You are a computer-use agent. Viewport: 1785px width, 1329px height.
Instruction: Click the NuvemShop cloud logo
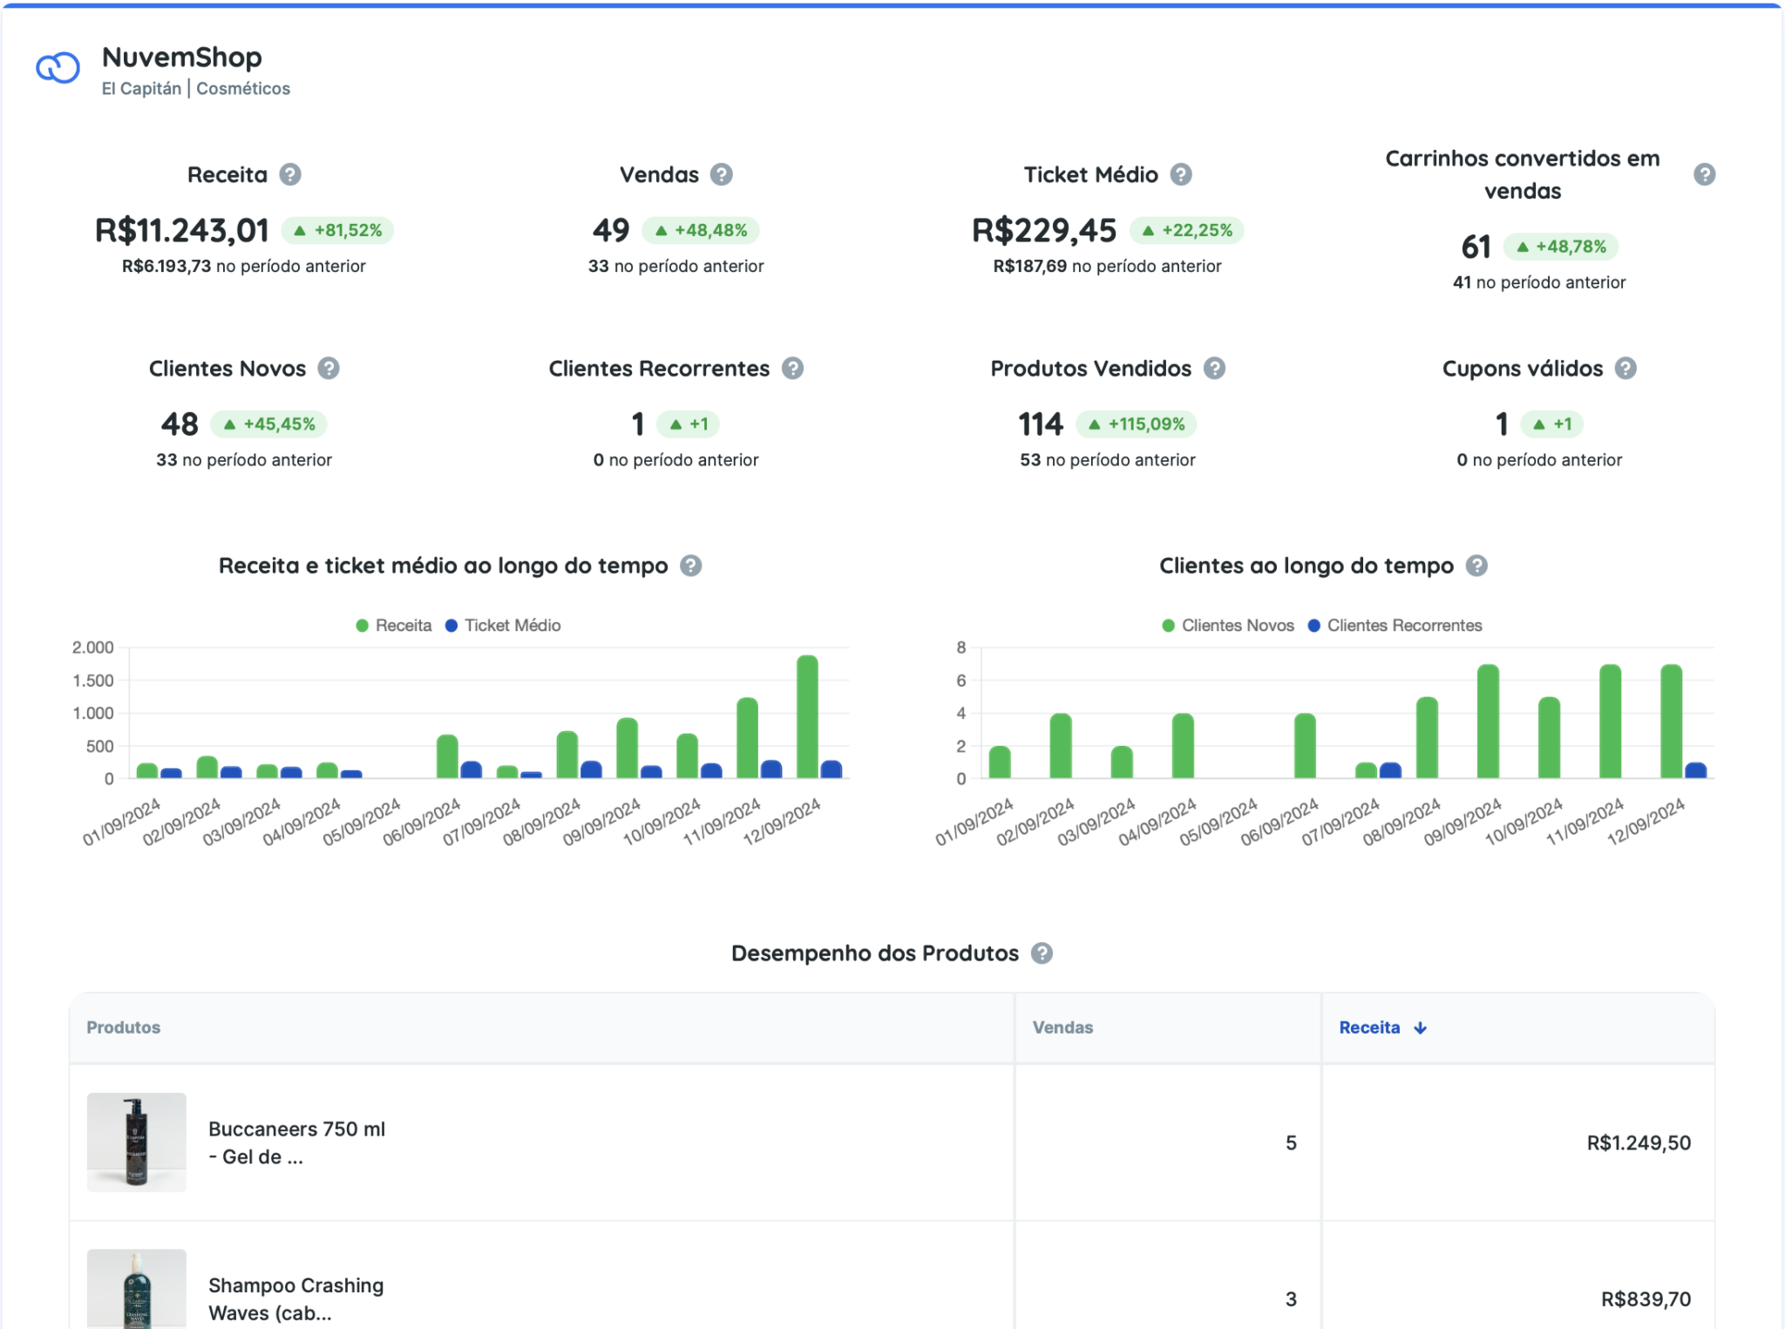pos(58,68)
